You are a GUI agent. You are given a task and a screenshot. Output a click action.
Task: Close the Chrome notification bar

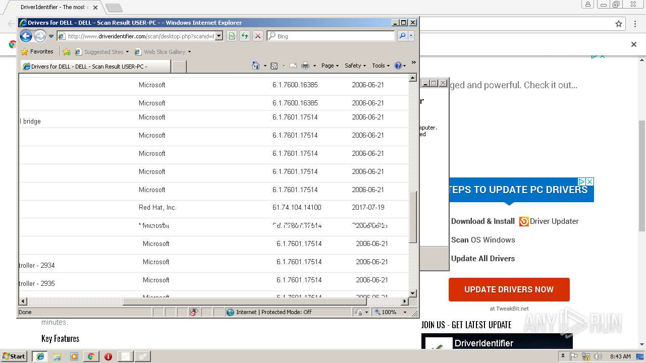pos(634,44)
